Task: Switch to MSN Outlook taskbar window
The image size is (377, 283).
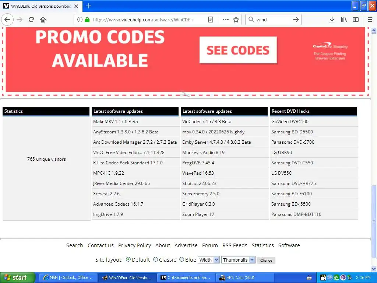Action: 68,278
